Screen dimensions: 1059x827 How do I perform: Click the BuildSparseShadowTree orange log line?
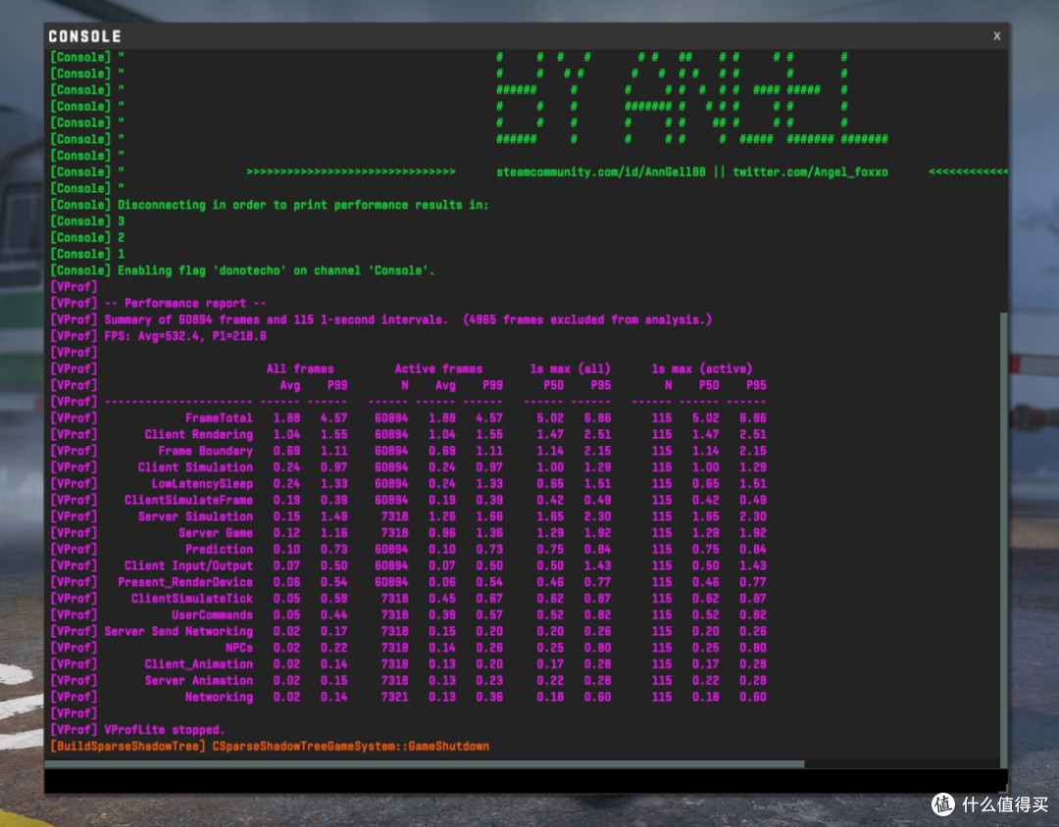point(271,746)
